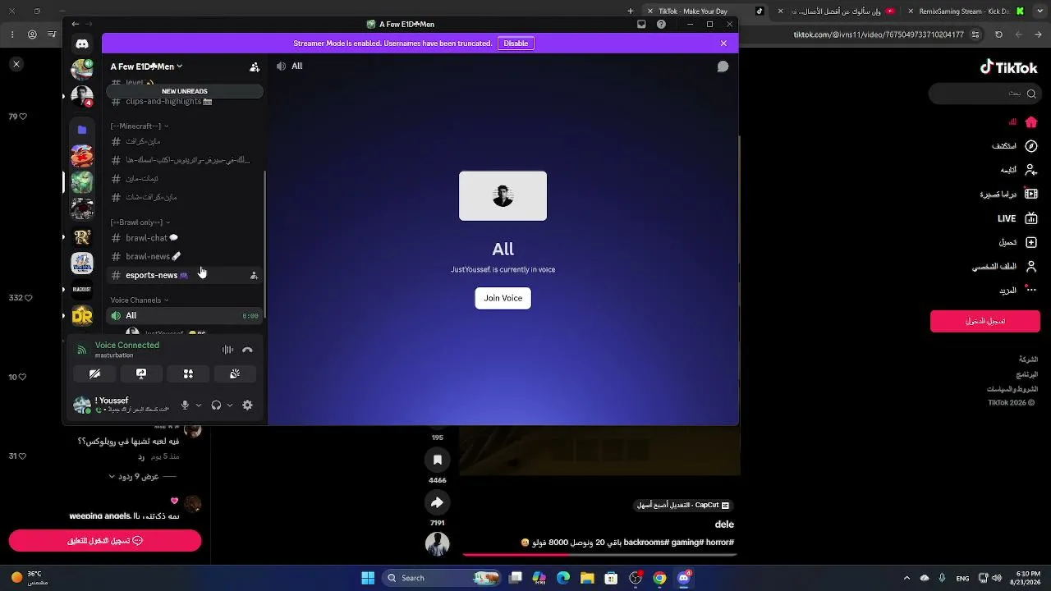Click the Join Voice button
Screen dimensions: 1051x591
[x=503, y=298]
